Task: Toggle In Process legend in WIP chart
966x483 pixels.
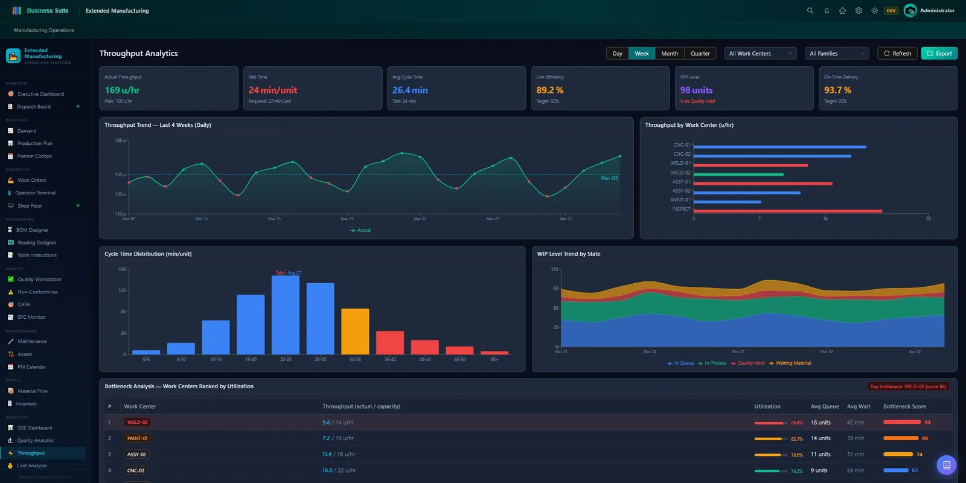Action: 712,363
